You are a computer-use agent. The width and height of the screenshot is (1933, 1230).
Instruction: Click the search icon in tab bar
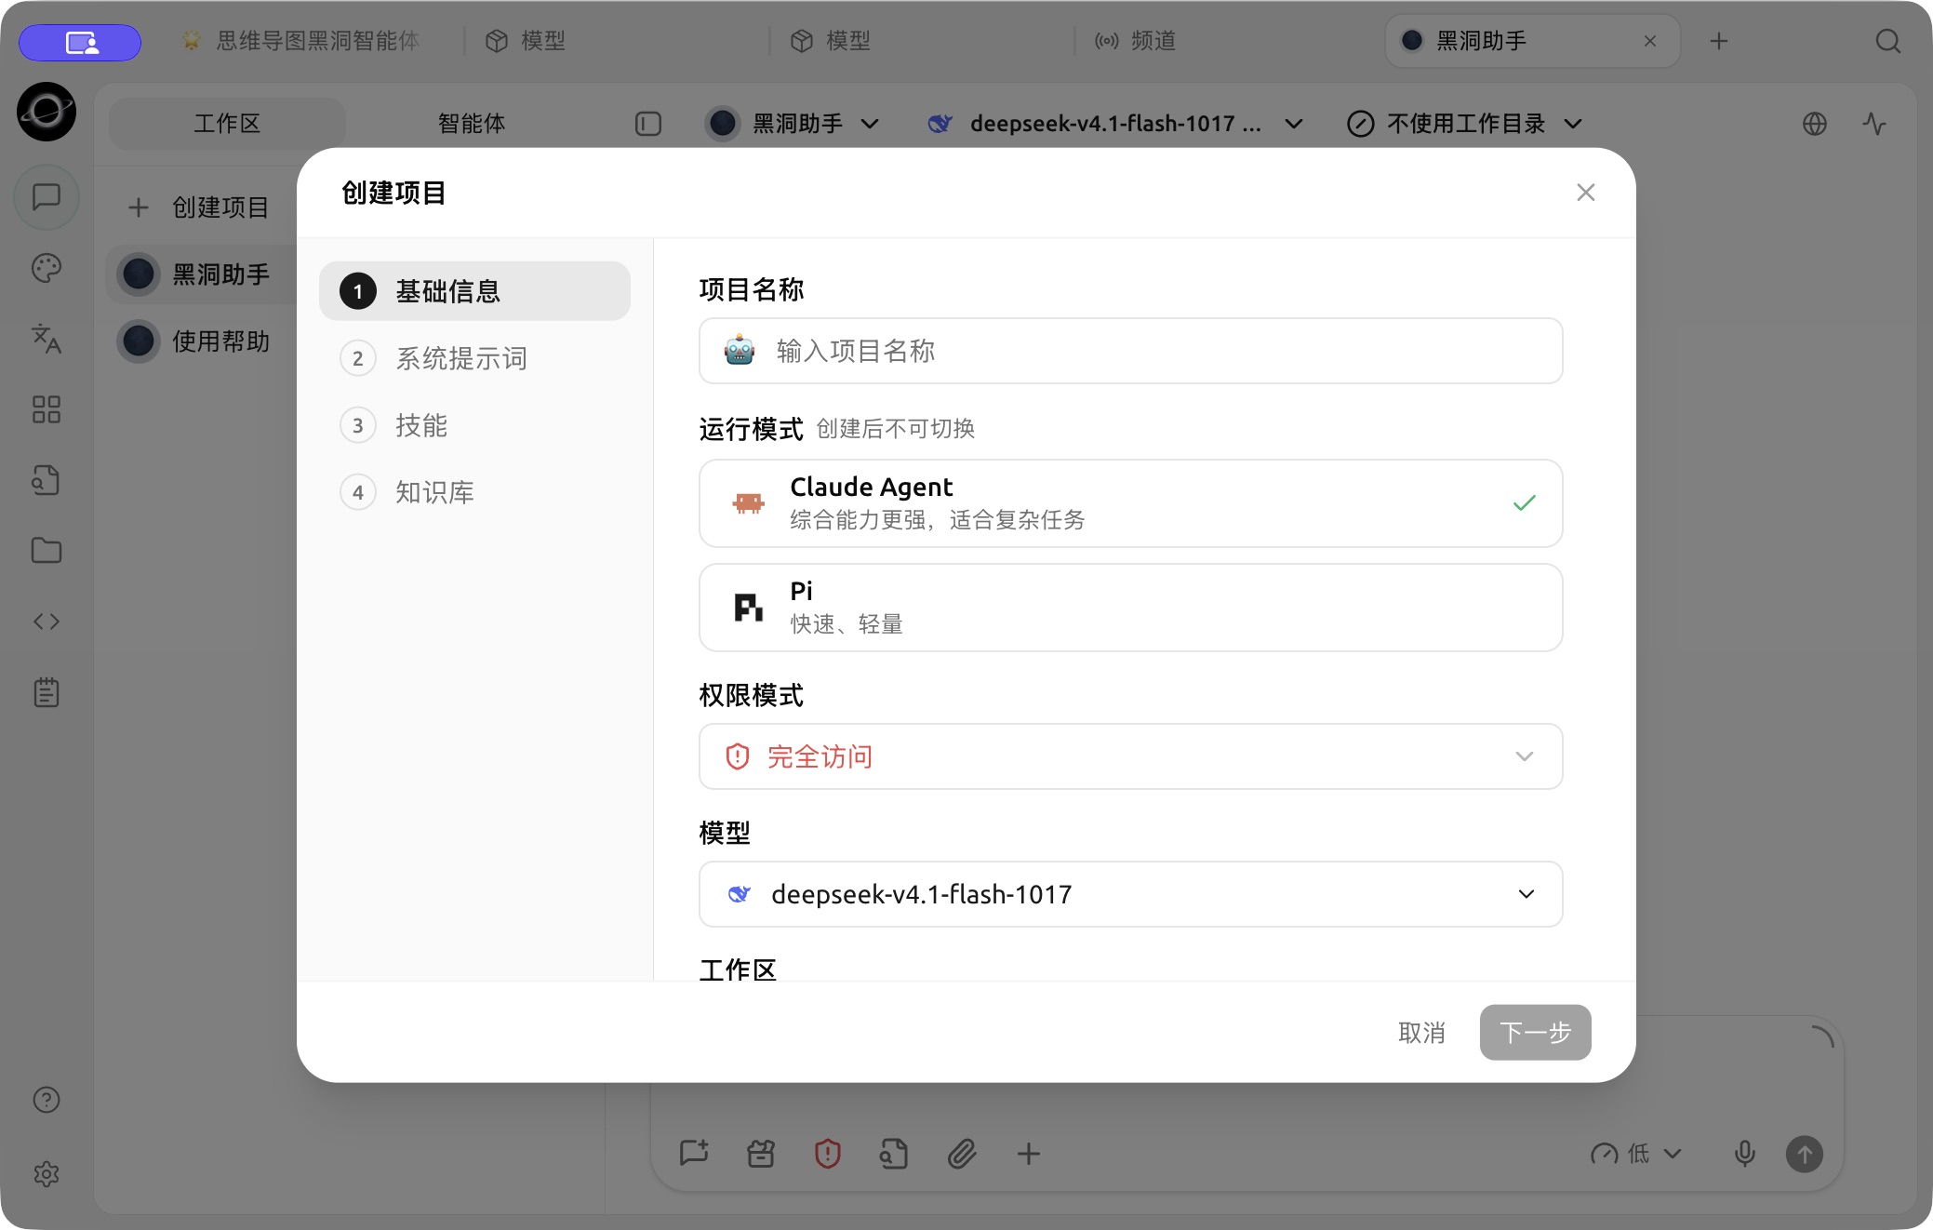tap(1887, 41)
